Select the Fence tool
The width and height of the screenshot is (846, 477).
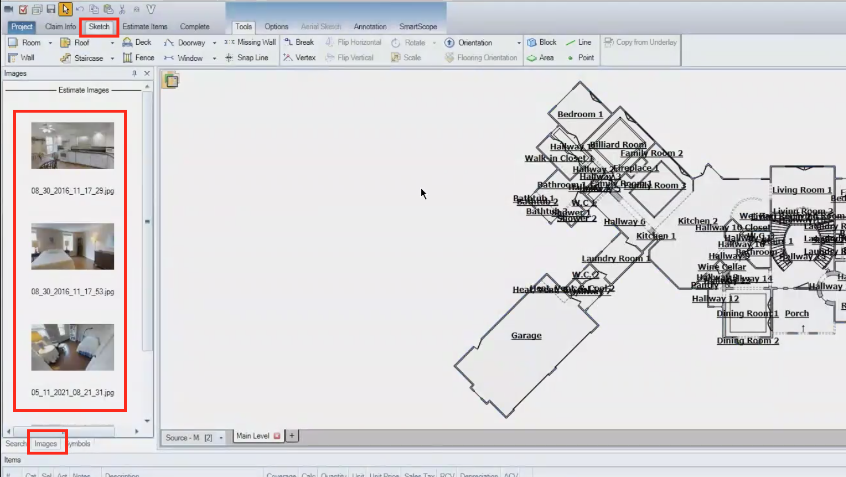pyautogui.click(x=139, y=57)
